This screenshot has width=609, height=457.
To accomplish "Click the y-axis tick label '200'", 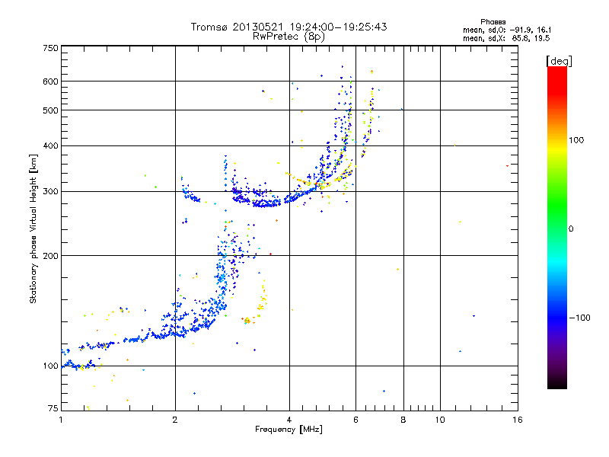I will coord(50,256).
